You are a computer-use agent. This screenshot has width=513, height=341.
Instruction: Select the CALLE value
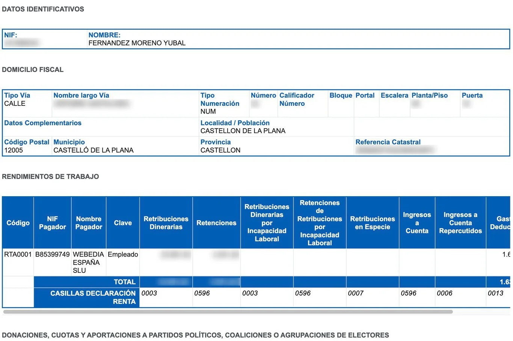pyautogui.click(x=15, y=104)
